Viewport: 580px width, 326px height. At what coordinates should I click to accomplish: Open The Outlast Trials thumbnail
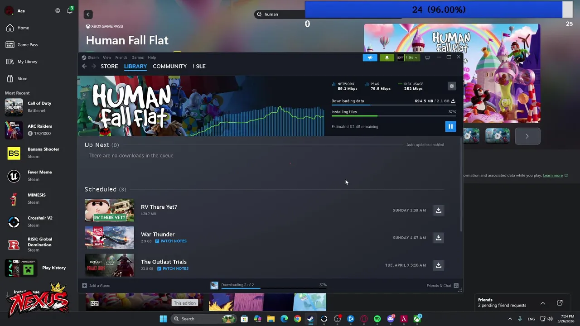point(109,265)
